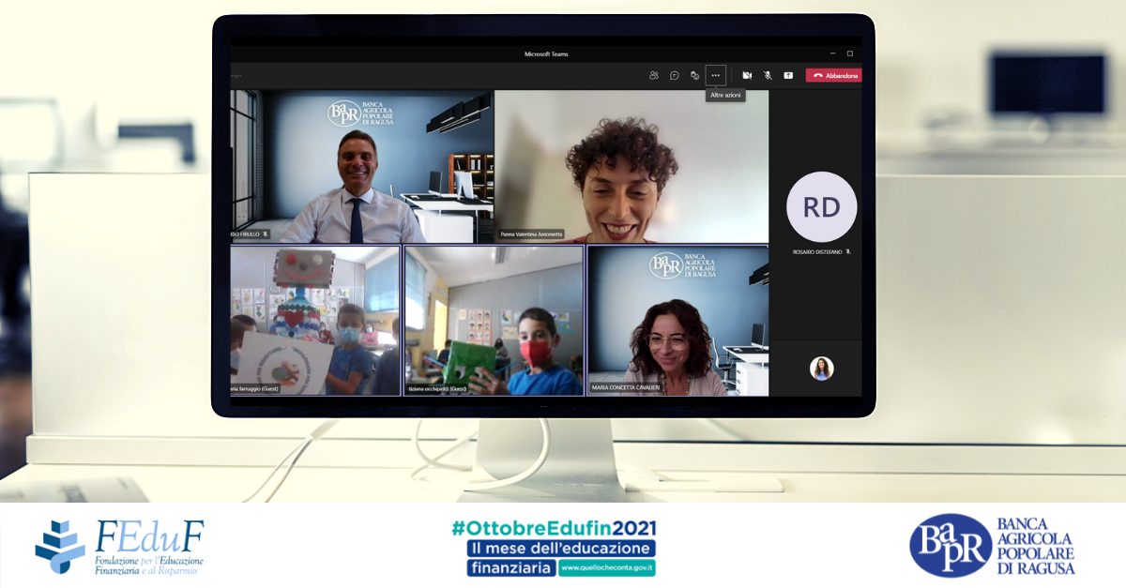Click the www.quellocheconta.gov.it address
This screenshot has width=1126, height=588.
click(607, 568)
